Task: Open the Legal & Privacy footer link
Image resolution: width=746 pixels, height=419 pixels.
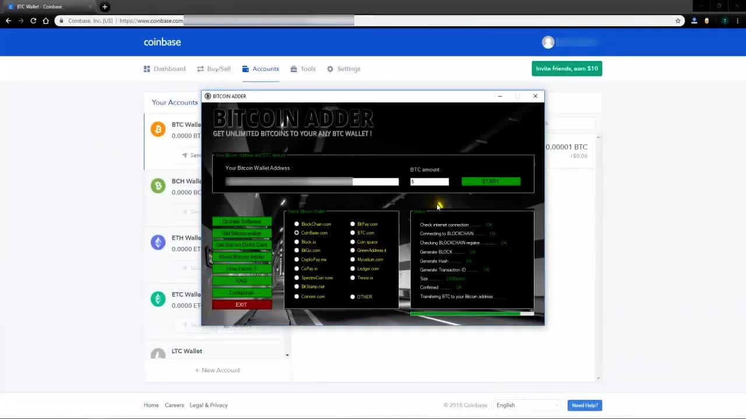Action: [x=209, y=405]
